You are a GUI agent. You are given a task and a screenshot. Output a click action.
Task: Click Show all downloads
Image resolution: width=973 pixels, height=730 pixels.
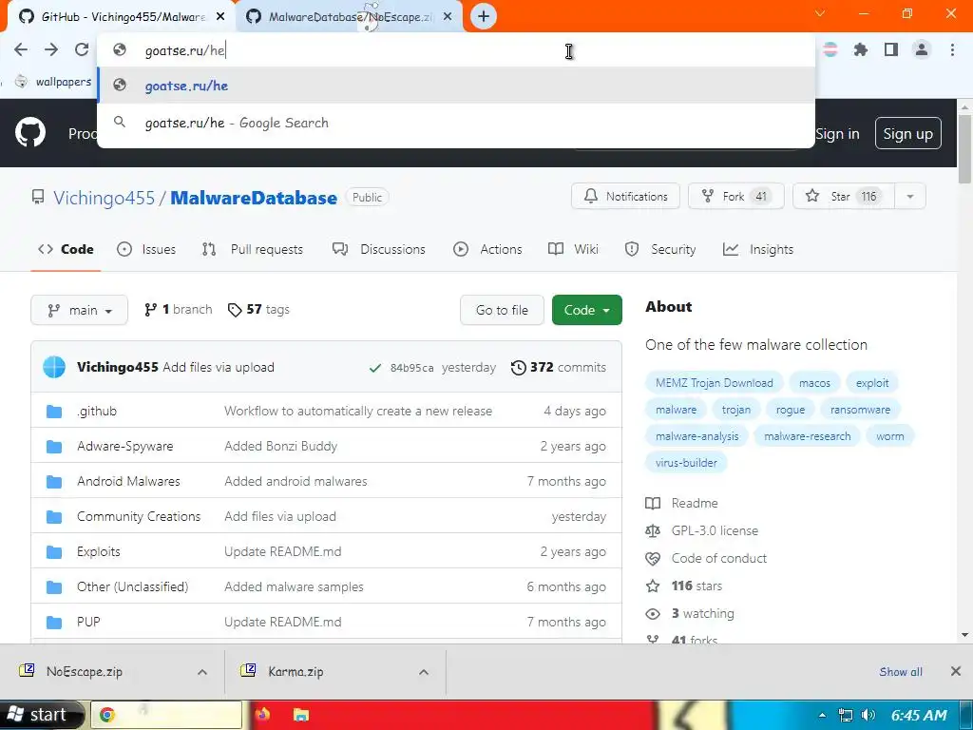tap(901, 672)
